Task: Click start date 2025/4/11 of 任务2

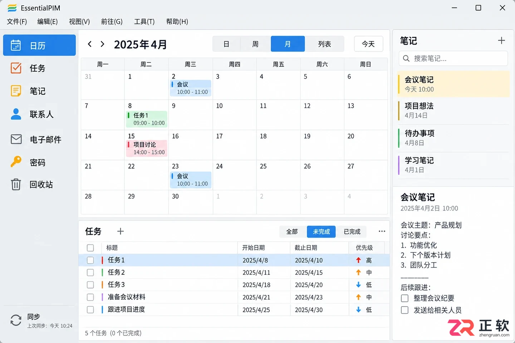Action: pyautogui.click(x=256, y=273)
